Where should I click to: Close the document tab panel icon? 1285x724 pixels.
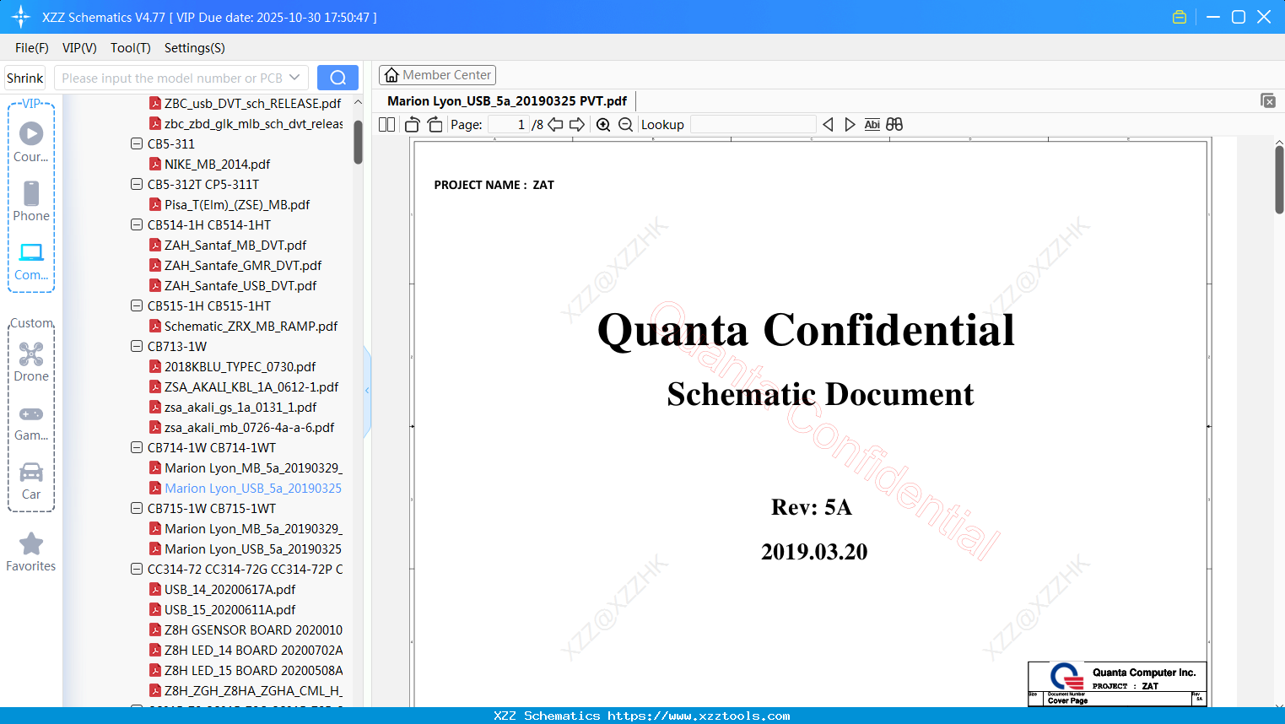(1268, 100)
